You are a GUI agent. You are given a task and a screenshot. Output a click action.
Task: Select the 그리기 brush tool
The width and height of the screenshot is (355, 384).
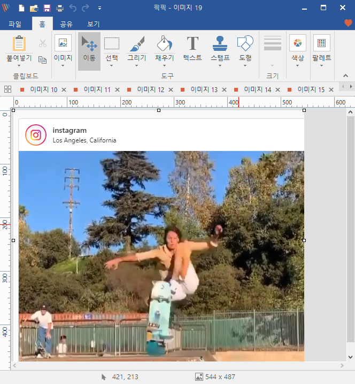(137, 43)
